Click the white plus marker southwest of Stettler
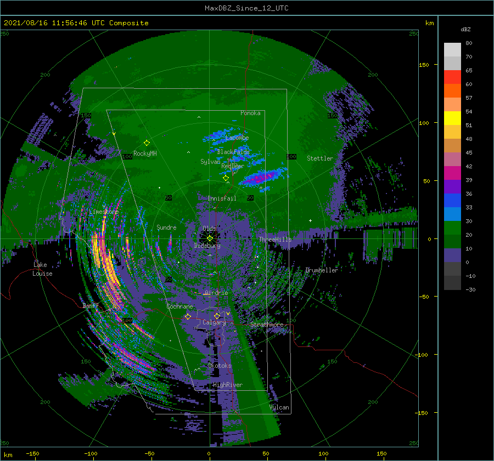Screen dimensions: 494x461 (310, 220)
